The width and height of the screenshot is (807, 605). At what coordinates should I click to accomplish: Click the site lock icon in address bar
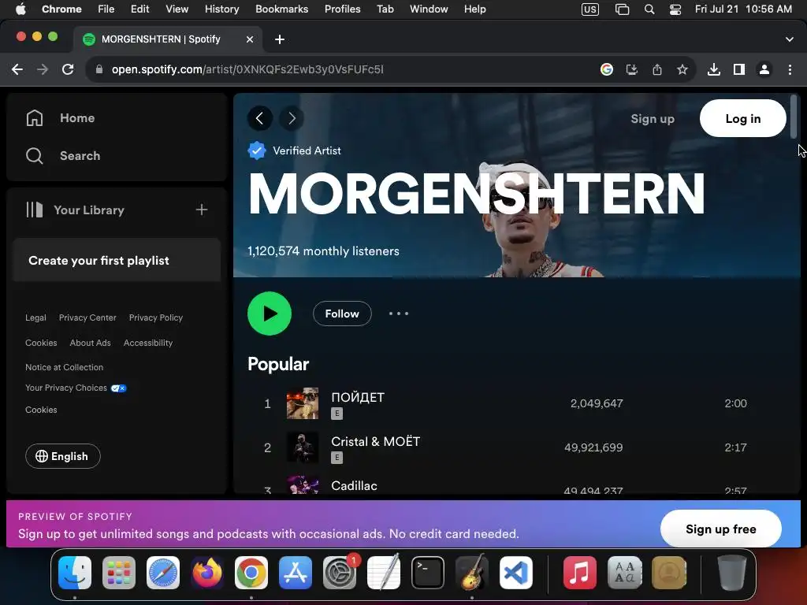(x=99, y=69)
